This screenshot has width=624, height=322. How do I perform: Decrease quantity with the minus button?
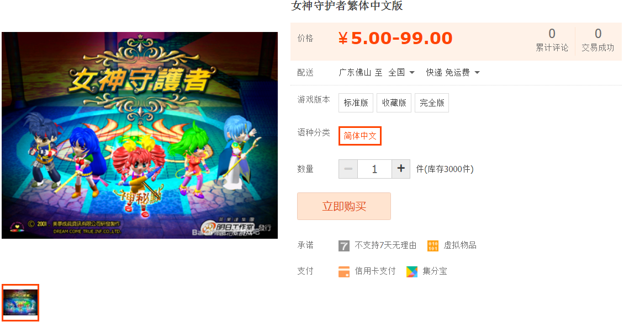[348, 169]
